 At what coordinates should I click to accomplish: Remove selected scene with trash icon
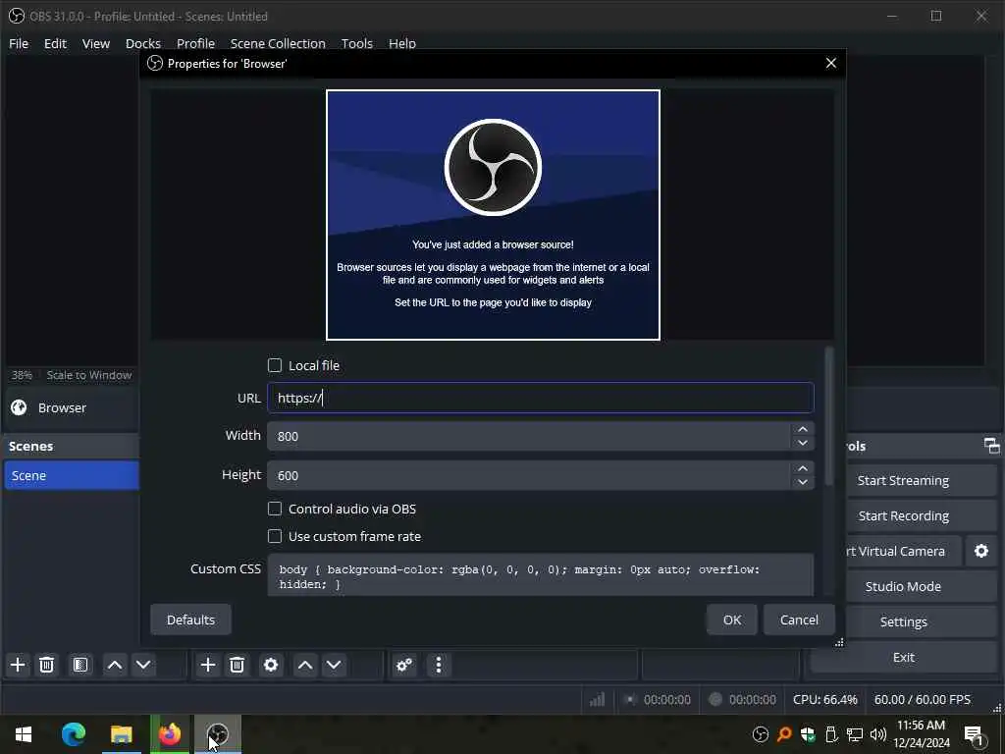click(x=46, y=665)
